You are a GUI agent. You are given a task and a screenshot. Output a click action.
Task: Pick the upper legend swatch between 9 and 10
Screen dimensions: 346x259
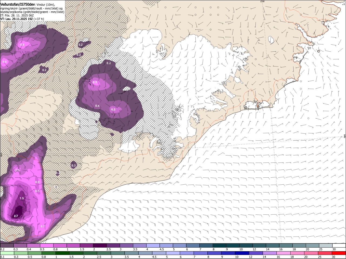[x=232, y=245]
